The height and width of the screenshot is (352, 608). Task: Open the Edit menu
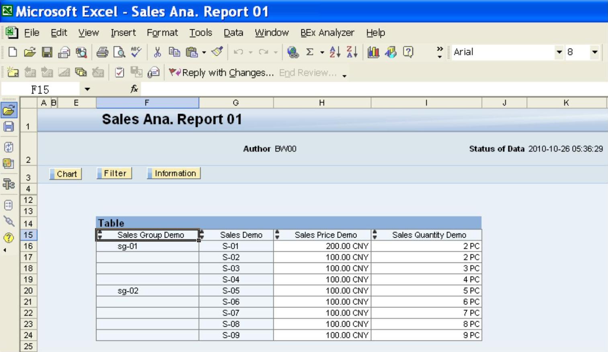[59, 33]
